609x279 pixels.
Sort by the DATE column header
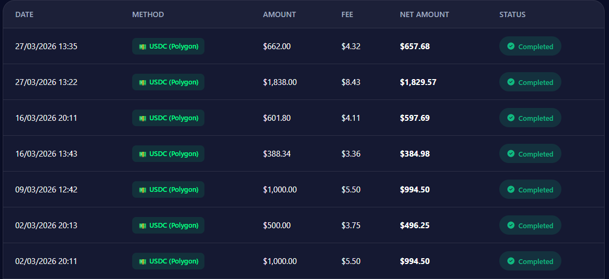tap(24, 14)
